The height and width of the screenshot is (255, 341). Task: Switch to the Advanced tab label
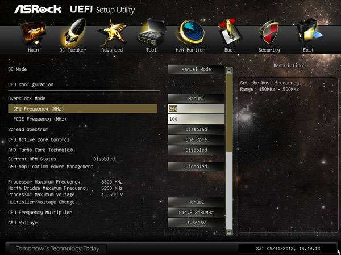pyautogui.click(x=112, y=50)
